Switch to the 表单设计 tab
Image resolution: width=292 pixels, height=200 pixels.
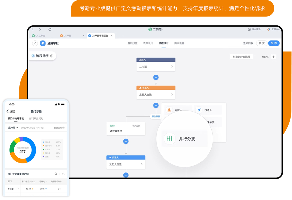click(x=148, y=43)
